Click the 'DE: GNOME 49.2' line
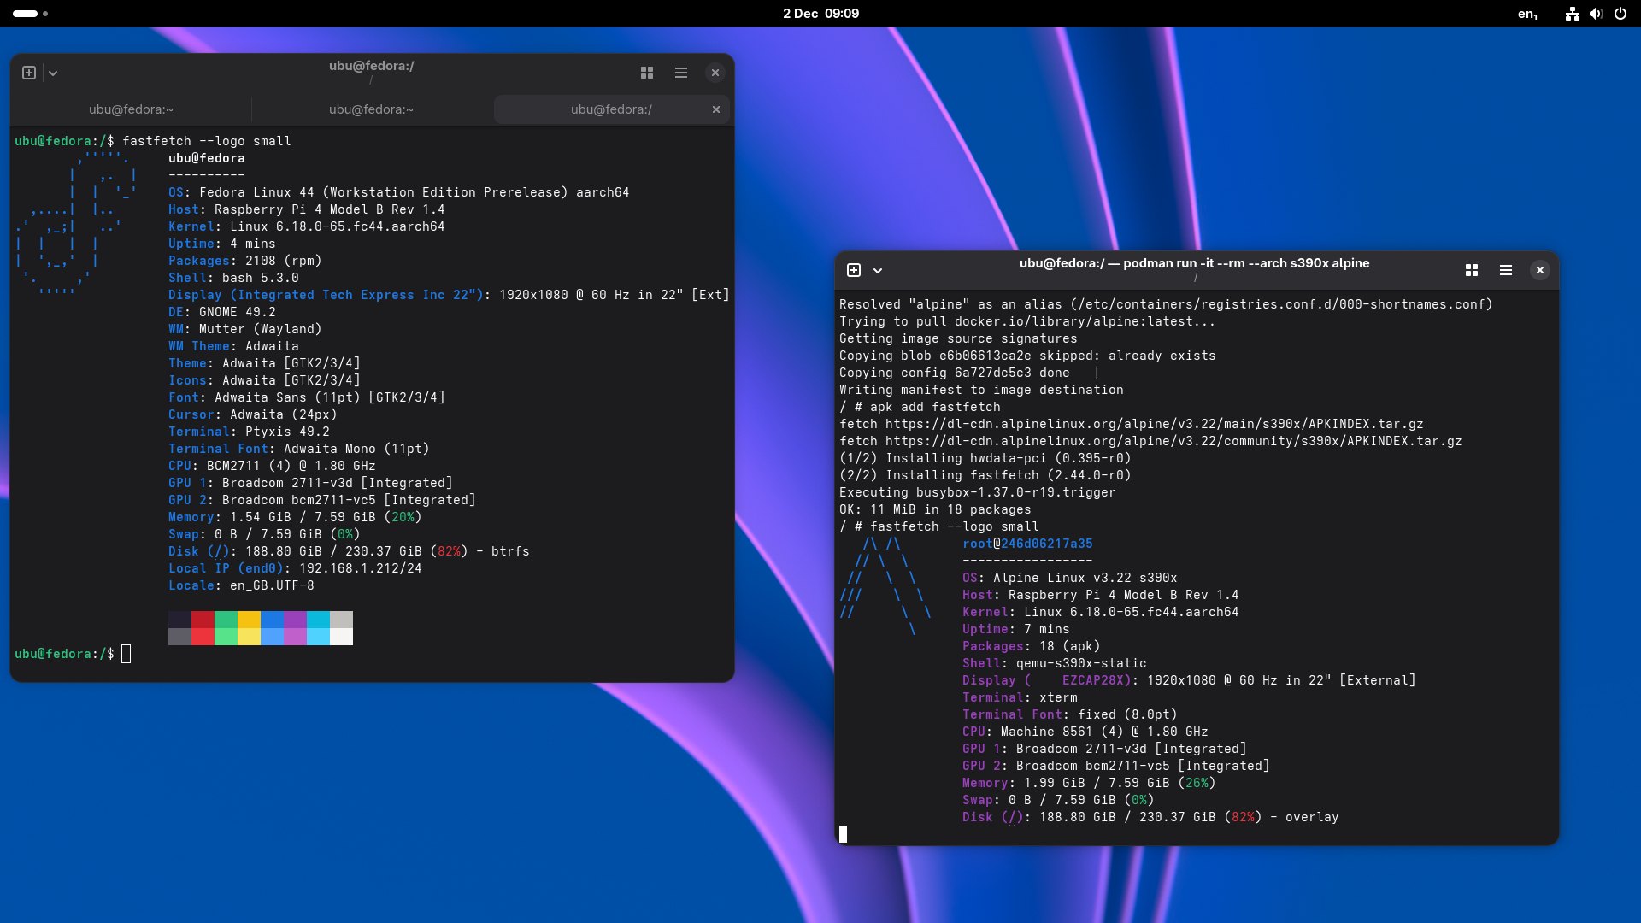The width and height of the screenshot is (1641, 923). click(221, 312)
